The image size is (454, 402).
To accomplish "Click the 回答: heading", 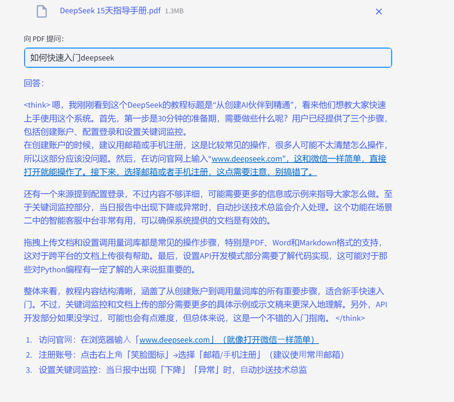I will (34, 83).
